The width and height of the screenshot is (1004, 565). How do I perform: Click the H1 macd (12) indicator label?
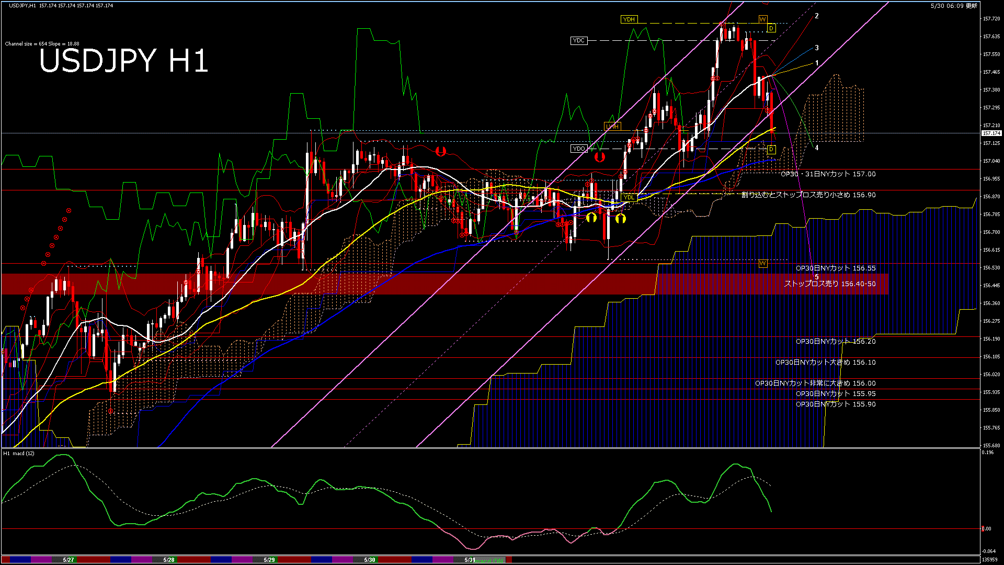pos(19,453)
